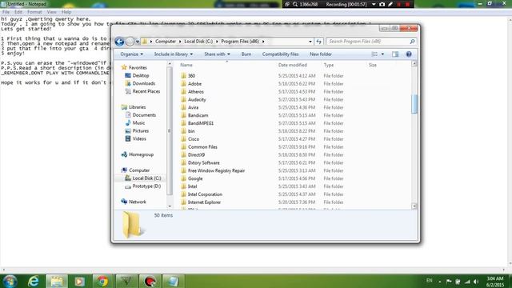512x288 pixels.
Task: Select the Bandicam folder
Action: point(198,115)
